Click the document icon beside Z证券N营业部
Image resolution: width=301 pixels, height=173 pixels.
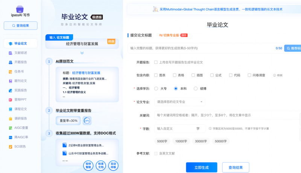[x=64, y=145]
